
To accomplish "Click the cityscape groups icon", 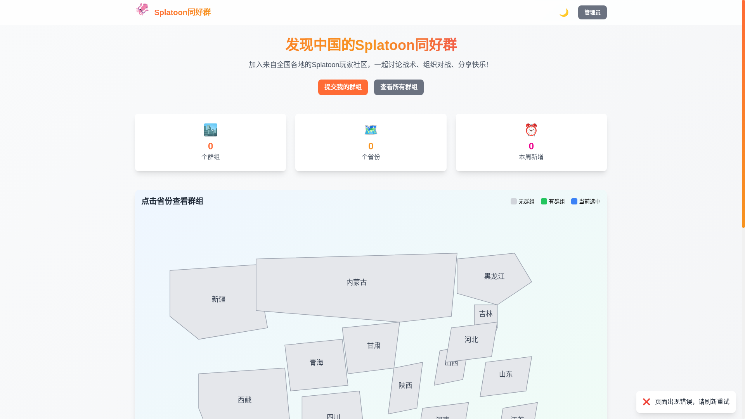I will pyautogui.click(x=210, y=130).
